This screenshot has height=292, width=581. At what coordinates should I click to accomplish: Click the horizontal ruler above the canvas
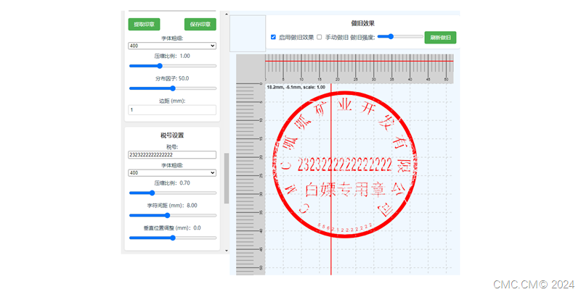tap(359, 69)
